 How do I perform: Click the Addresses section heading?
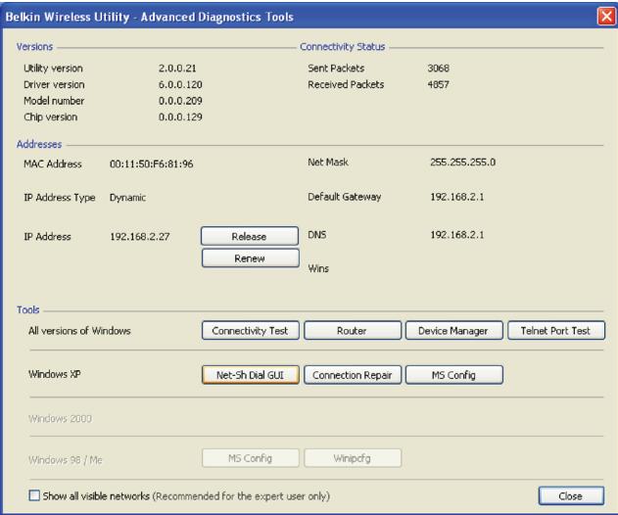(39, 144)
